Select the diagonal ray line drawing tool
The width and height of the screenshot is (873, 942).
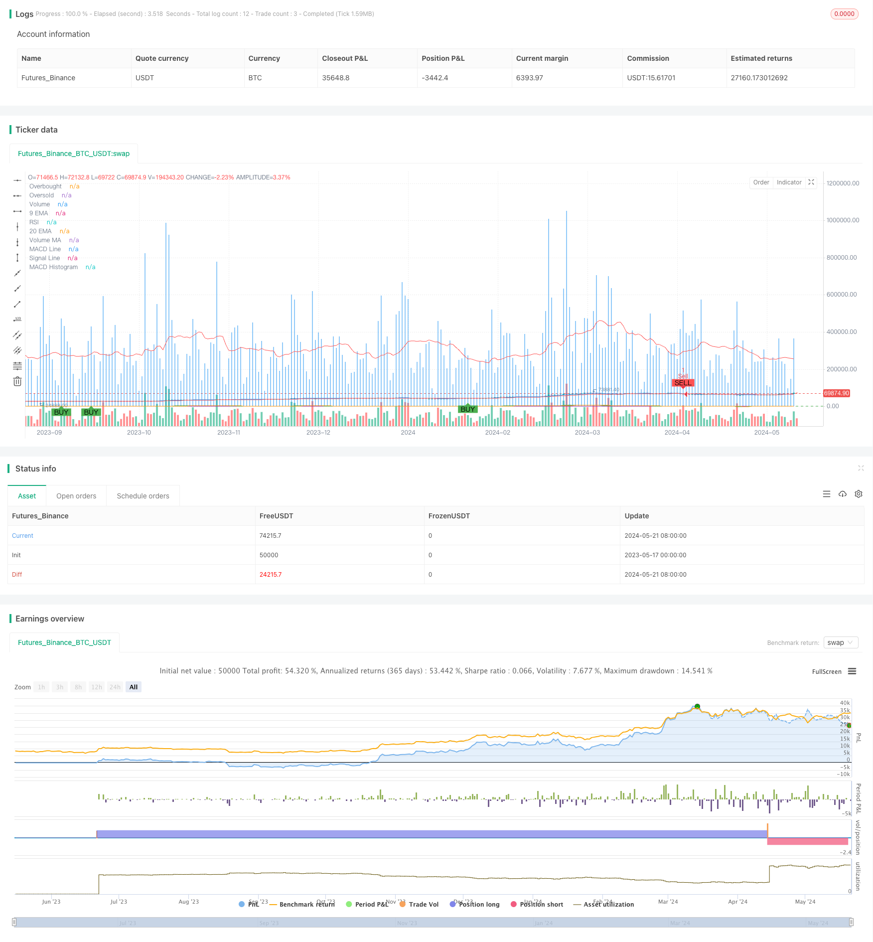[x=17, y=289]
